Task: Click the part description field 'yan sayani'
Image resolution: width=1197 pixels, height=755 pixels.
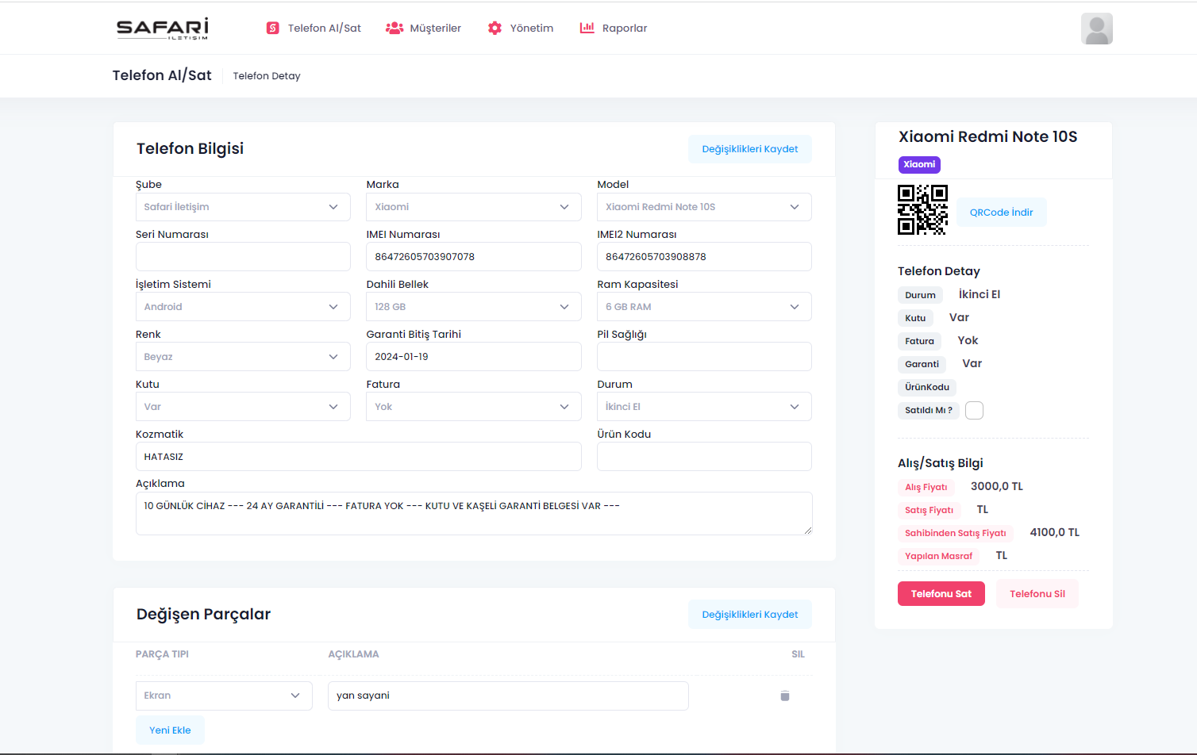Action: [x=508, y=696]
